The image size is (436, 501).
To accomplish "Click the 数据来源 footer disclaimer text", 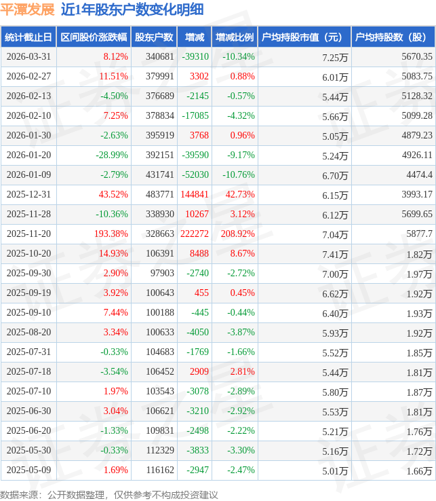I will tap(108, 494).
